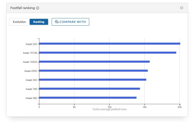194x122 pixels.
Task: Click the scales icon in Compare With
Action: tap(57, 22)
